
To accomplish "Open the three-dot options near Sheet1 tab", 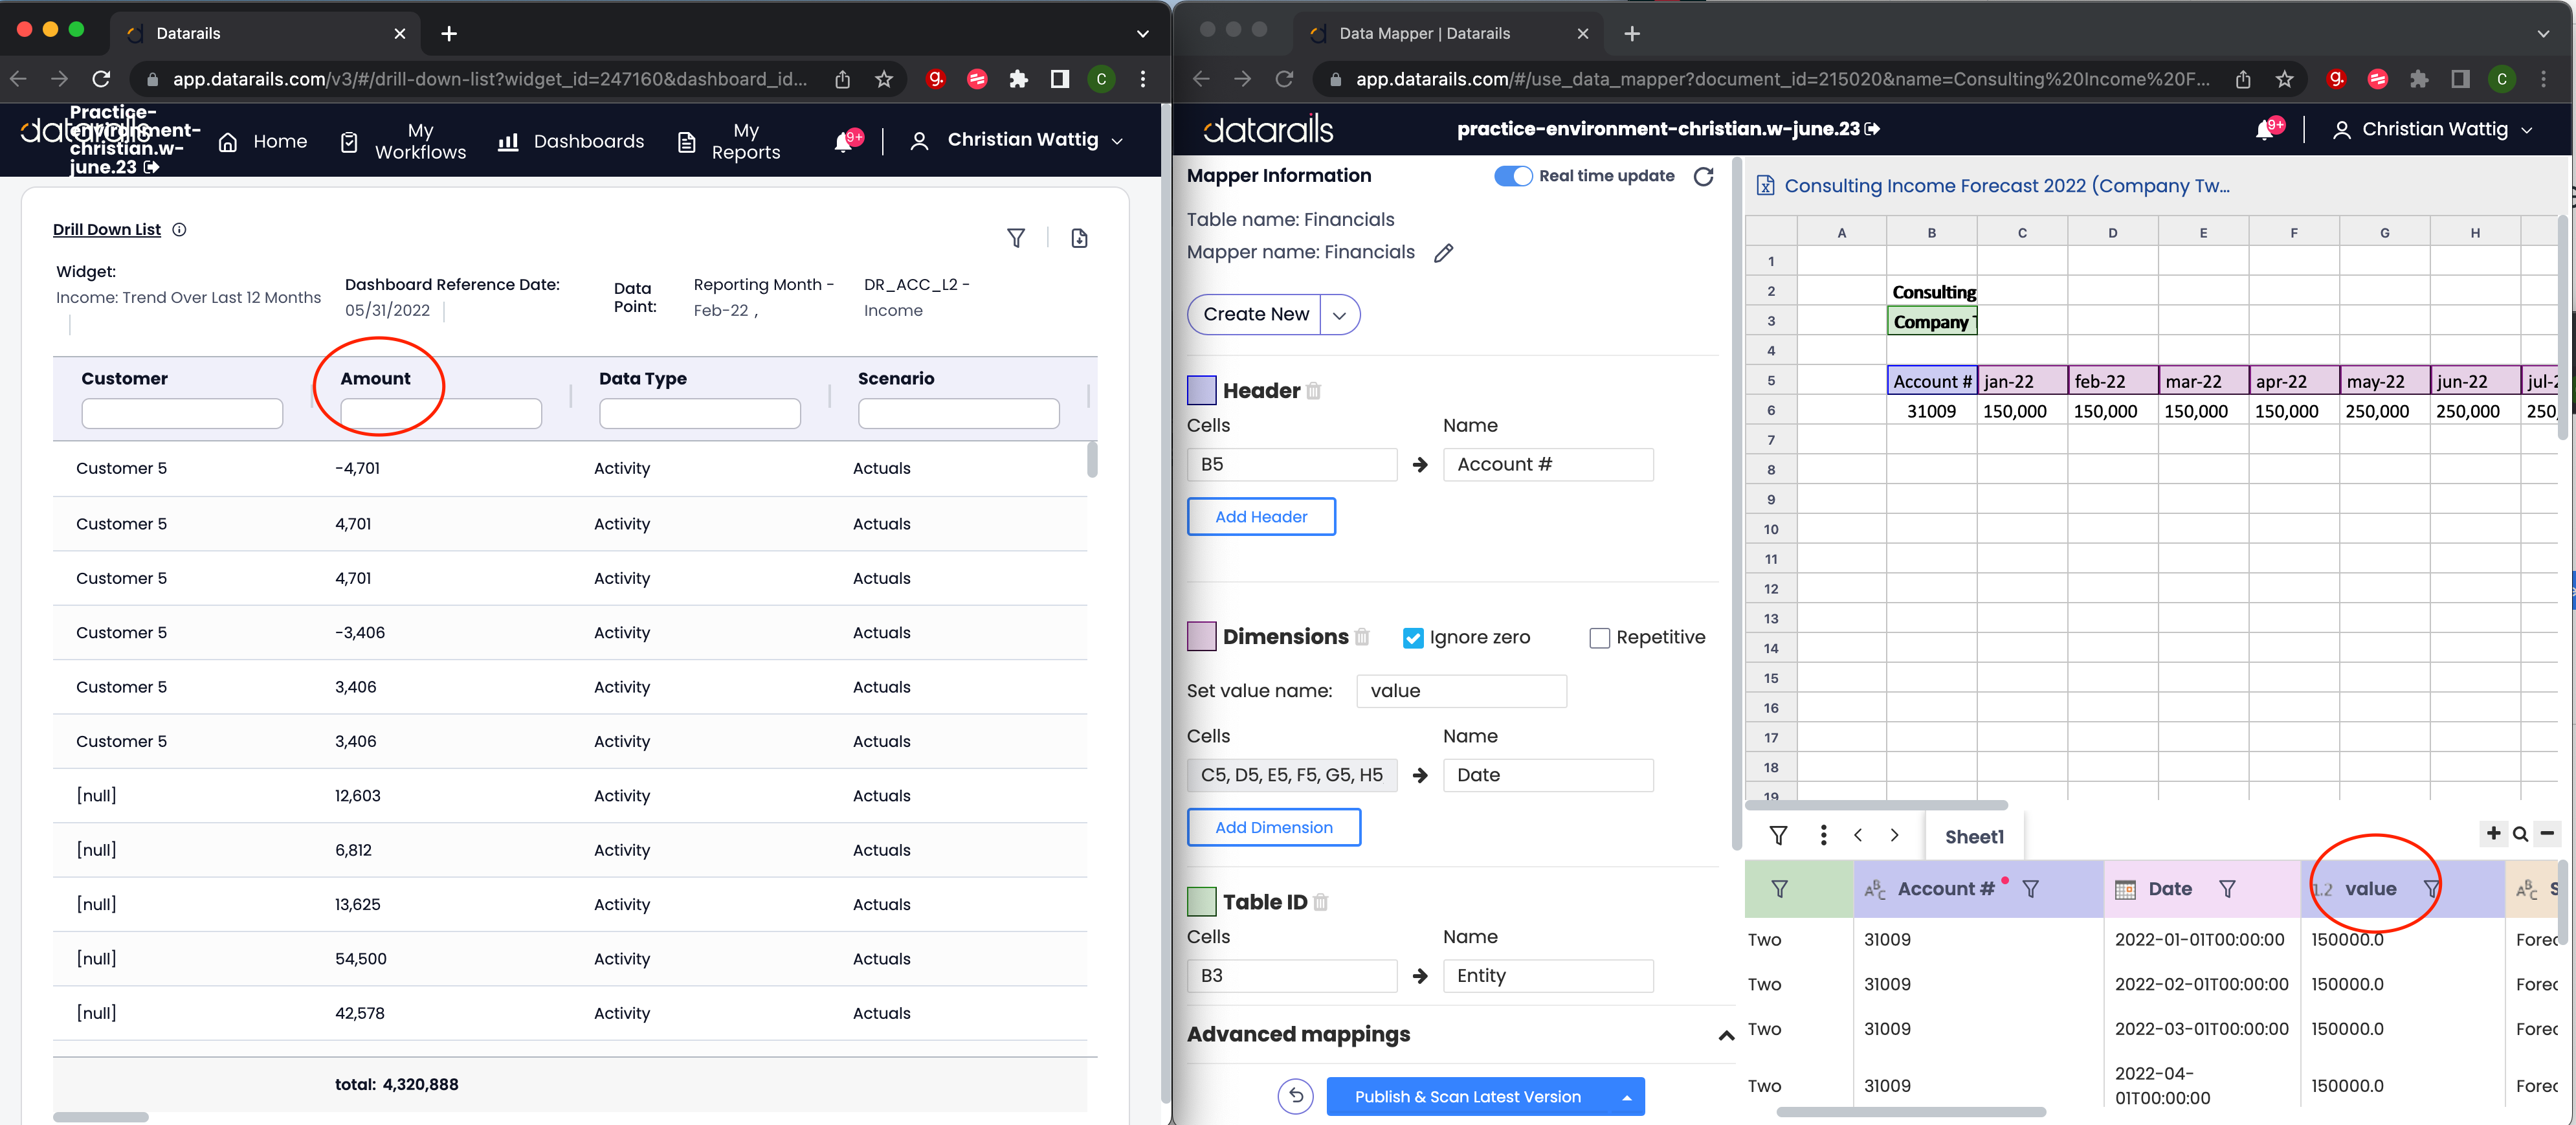I will click(x=1823, y=835).
